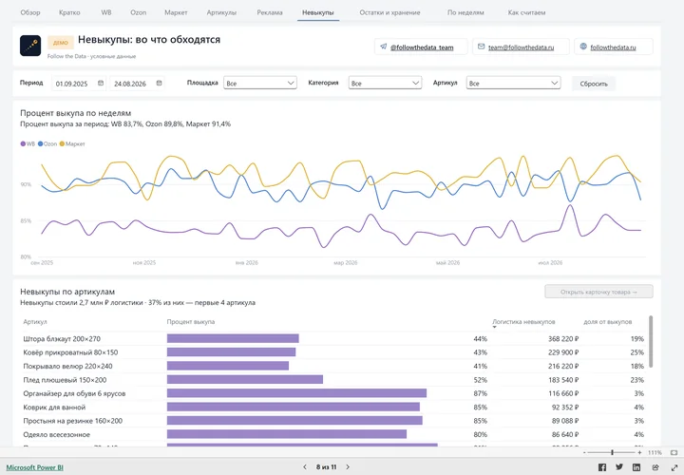This screenshot has height=475, width=684.
Task: Click the globe website icon
Action: 583,47
